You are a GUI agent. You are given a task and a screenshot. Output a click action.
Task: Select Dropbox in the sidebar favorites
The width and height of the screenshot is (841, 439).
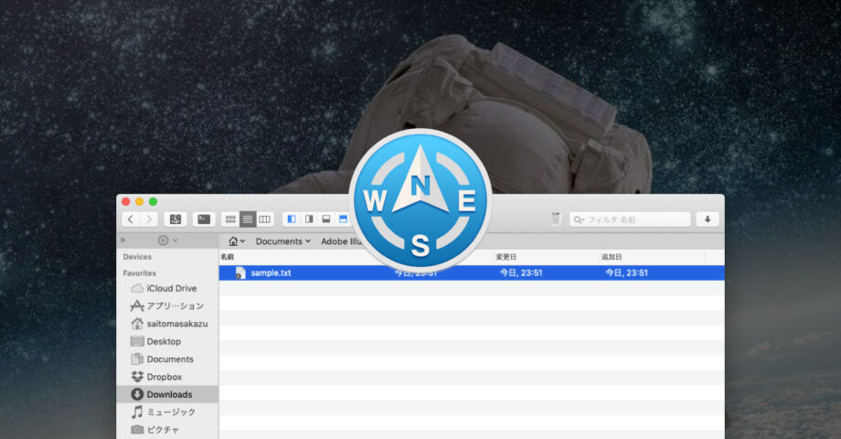(x=164, y=377)
